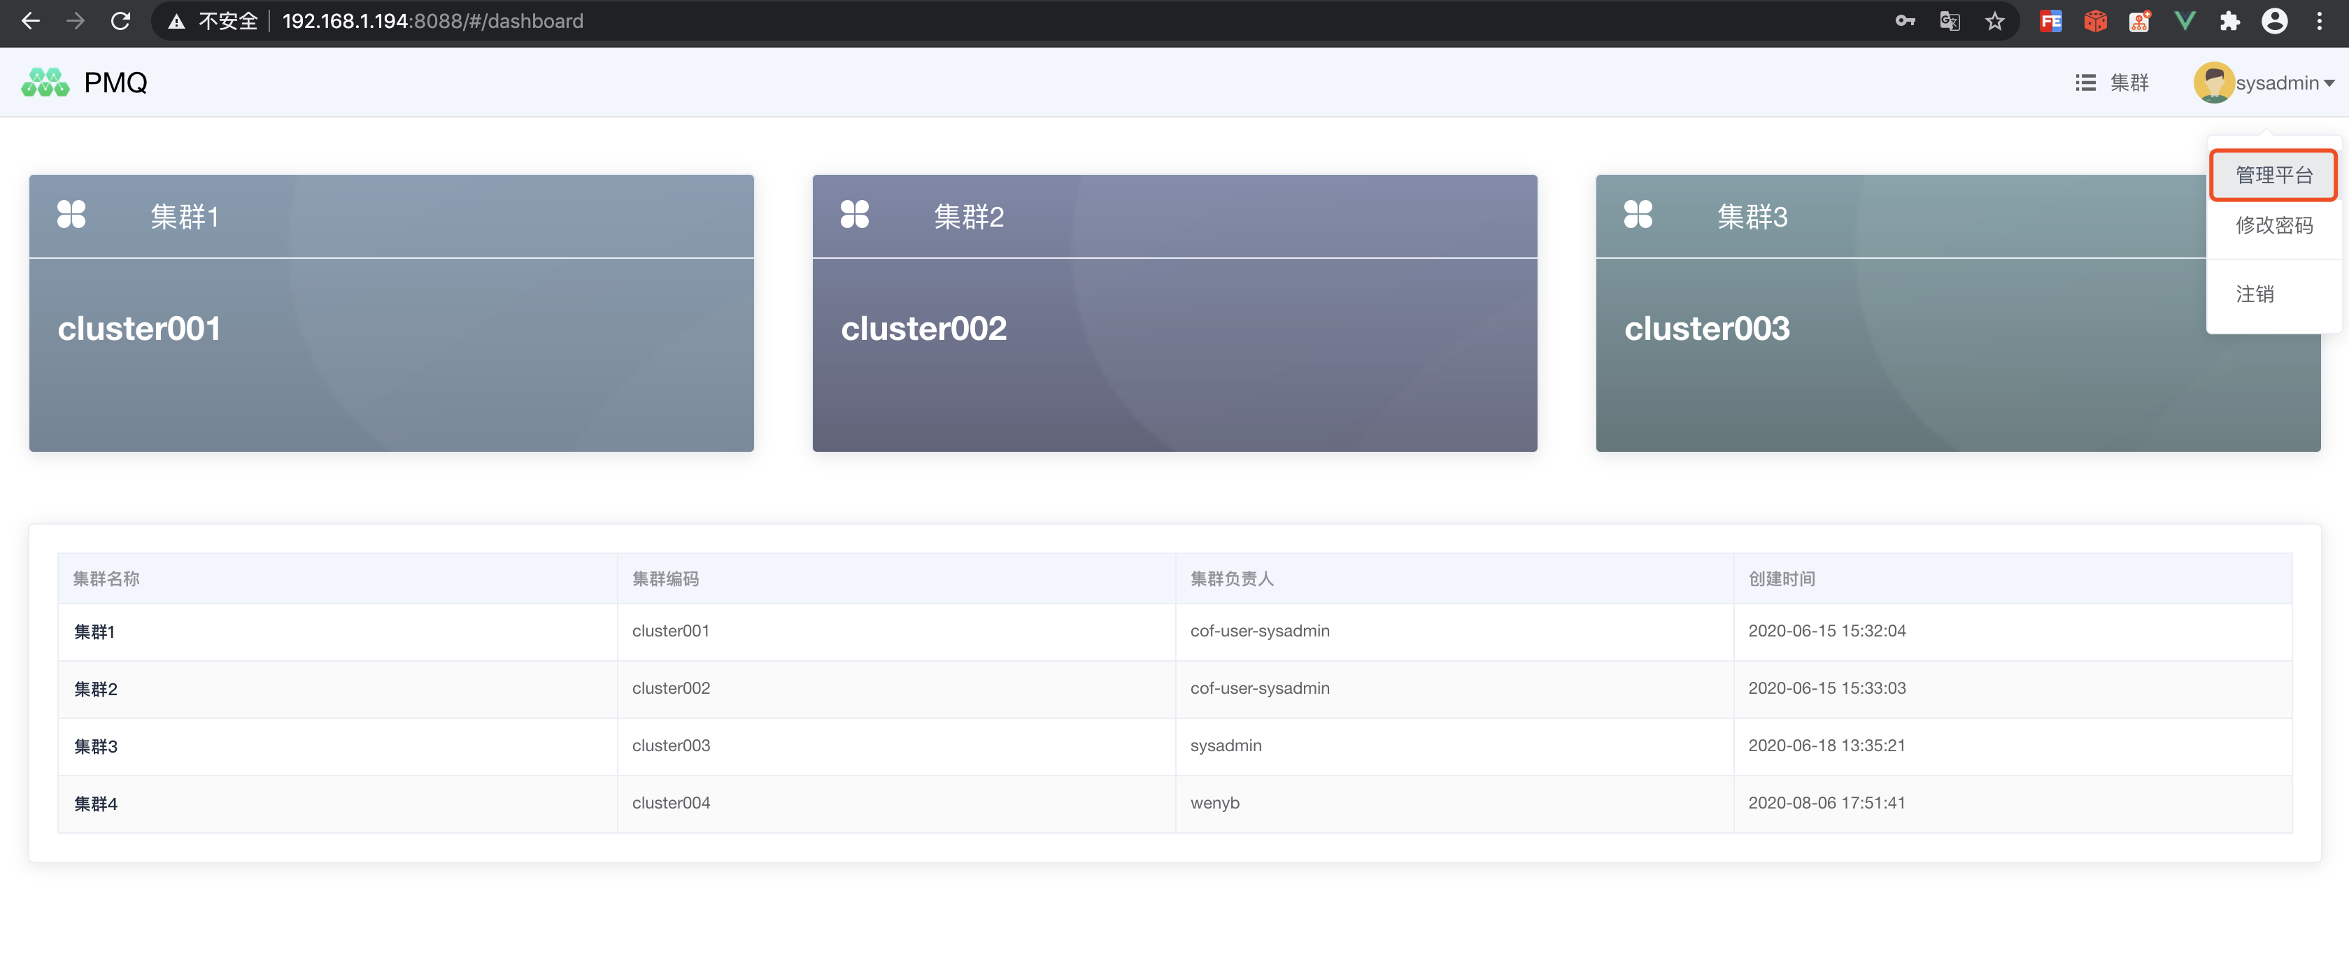Image resolution: width=2349 pixels, height=954 pixels.
Task: Click 注销 to log out
Action: (x=2254, y=294)
